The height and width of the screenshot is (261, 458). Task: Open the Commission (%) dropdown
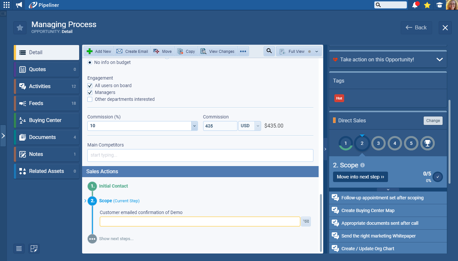[194, 126]
